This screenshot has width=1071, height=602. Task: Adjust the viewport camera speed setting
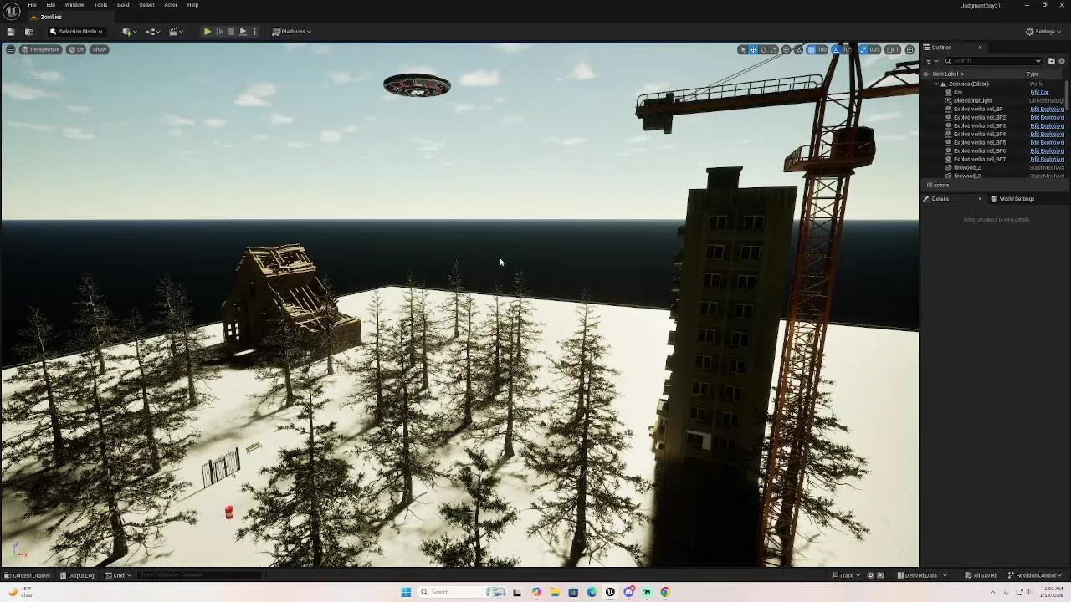[x=893, y=49]
